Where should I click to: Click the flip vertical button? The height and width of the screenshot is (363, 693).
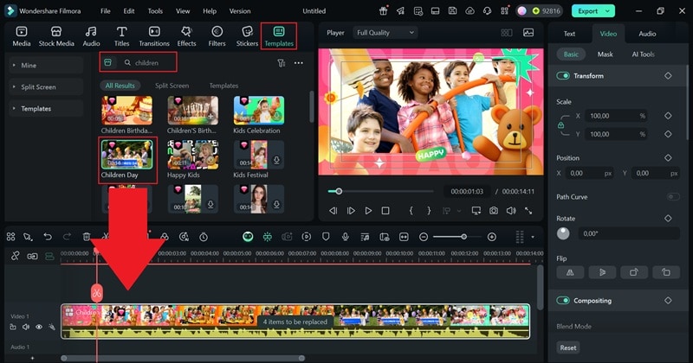(602, 272)
